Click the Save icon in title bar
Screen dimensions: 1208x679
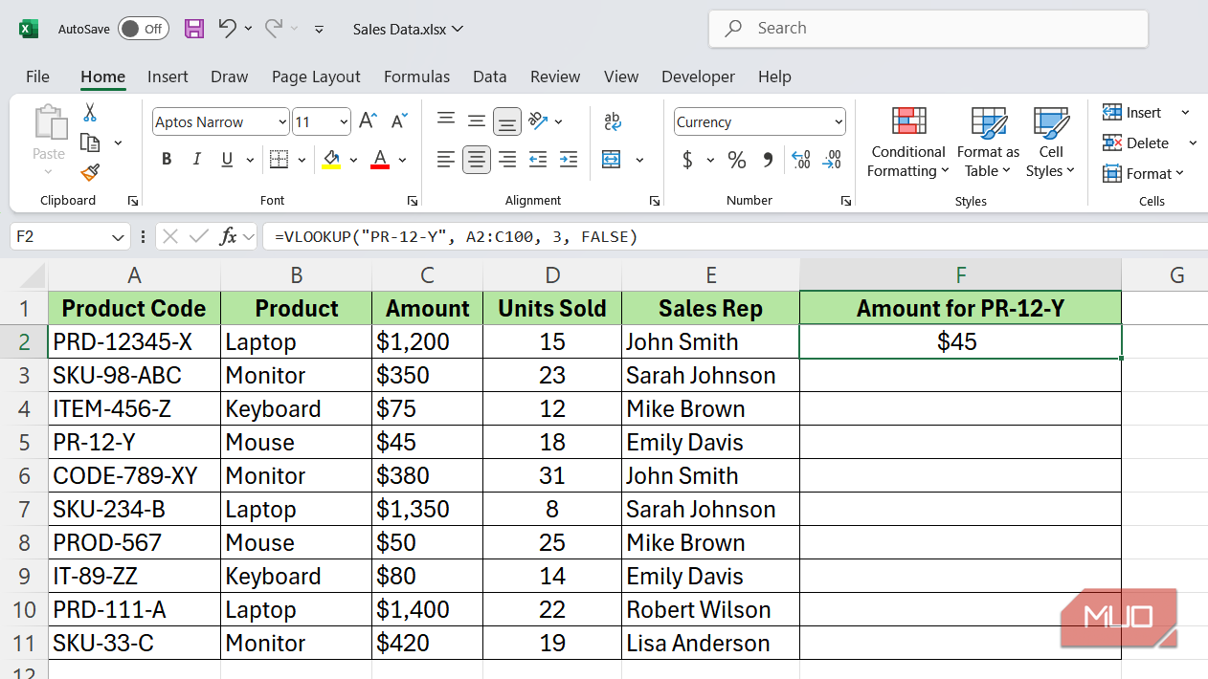point(194,29)
